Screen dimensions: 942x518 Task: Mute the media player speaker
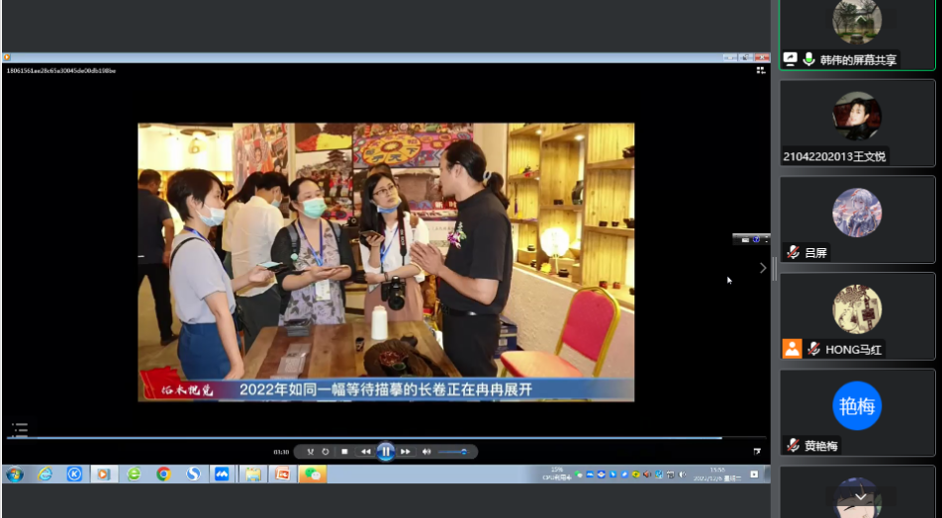[x=426, y=452]
